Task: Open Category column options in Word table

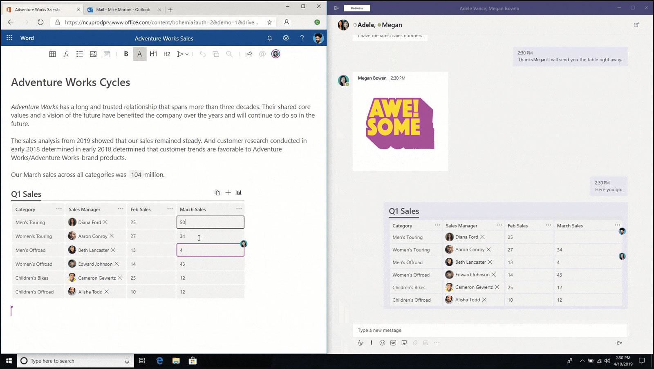Action: click(x=59, y=209)
